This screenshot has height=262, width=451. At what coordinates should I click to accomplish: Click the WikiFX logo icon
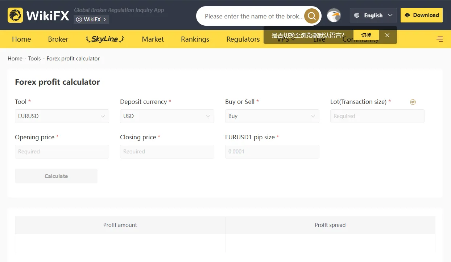[15, 15]
